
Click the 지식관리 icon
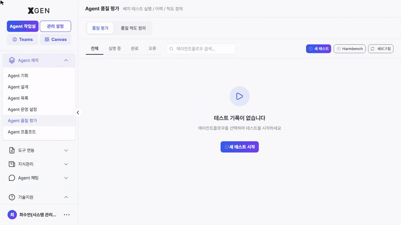pyautogui.click(x=12, y=164)
